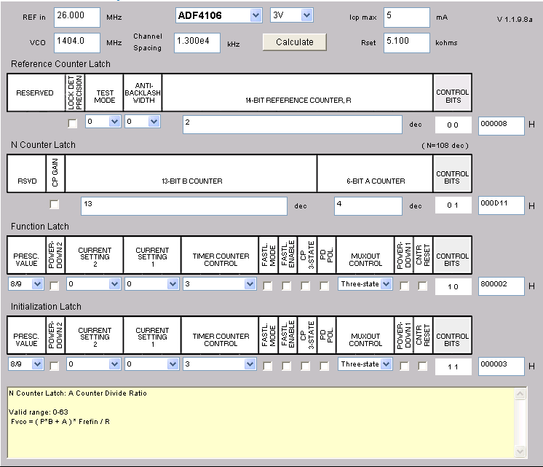Click the Initialization Latch hex value field
Viewport: 543px width, 467px height.
501,366
